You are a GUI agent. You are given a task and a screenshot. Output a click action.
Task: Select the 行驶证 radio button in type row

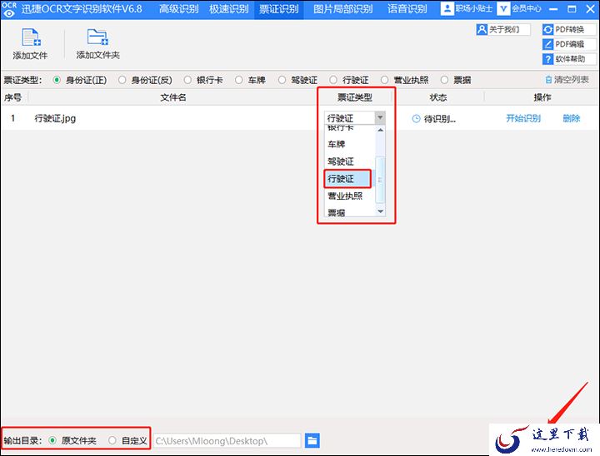pyautogui.click(x=333, y=80)
